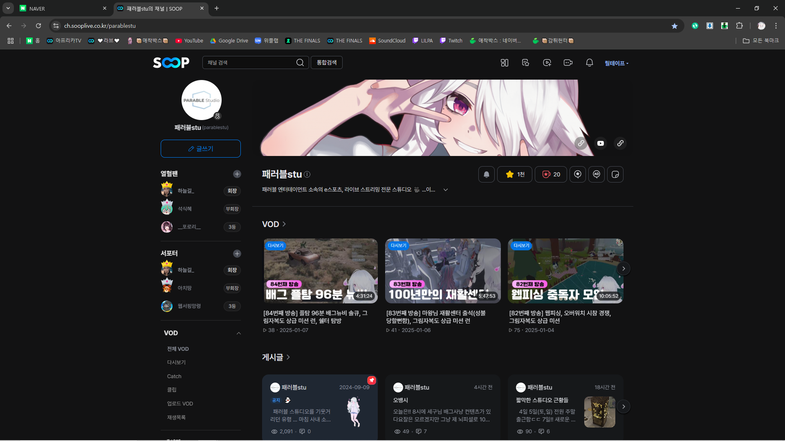Open the 83번째 방송 VOD thumbnail
Screen dimensions: 785x441
[x=443, y=271]
